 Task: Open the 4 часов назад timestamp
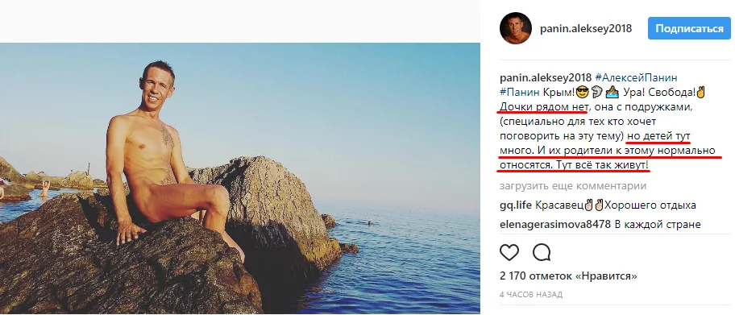click(x=531, y=295)
